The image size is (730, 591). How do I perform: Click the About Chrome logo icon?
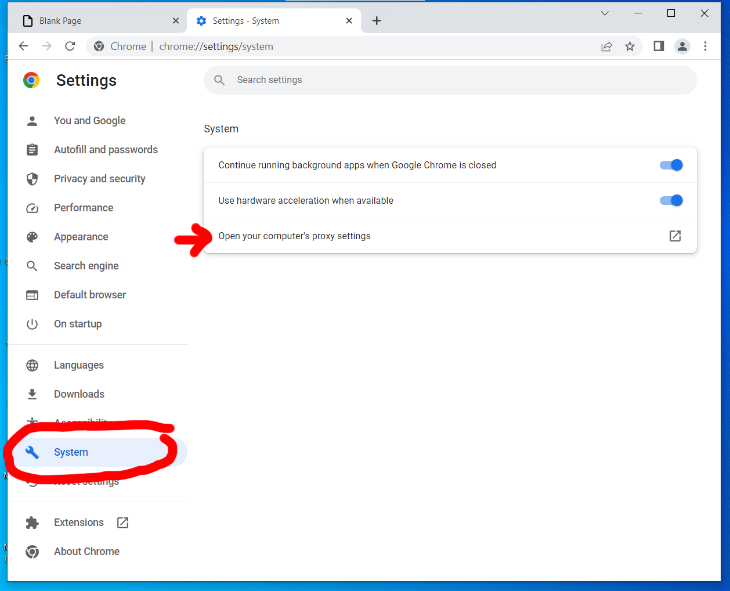pyautogui.click(x=32, y=552)
